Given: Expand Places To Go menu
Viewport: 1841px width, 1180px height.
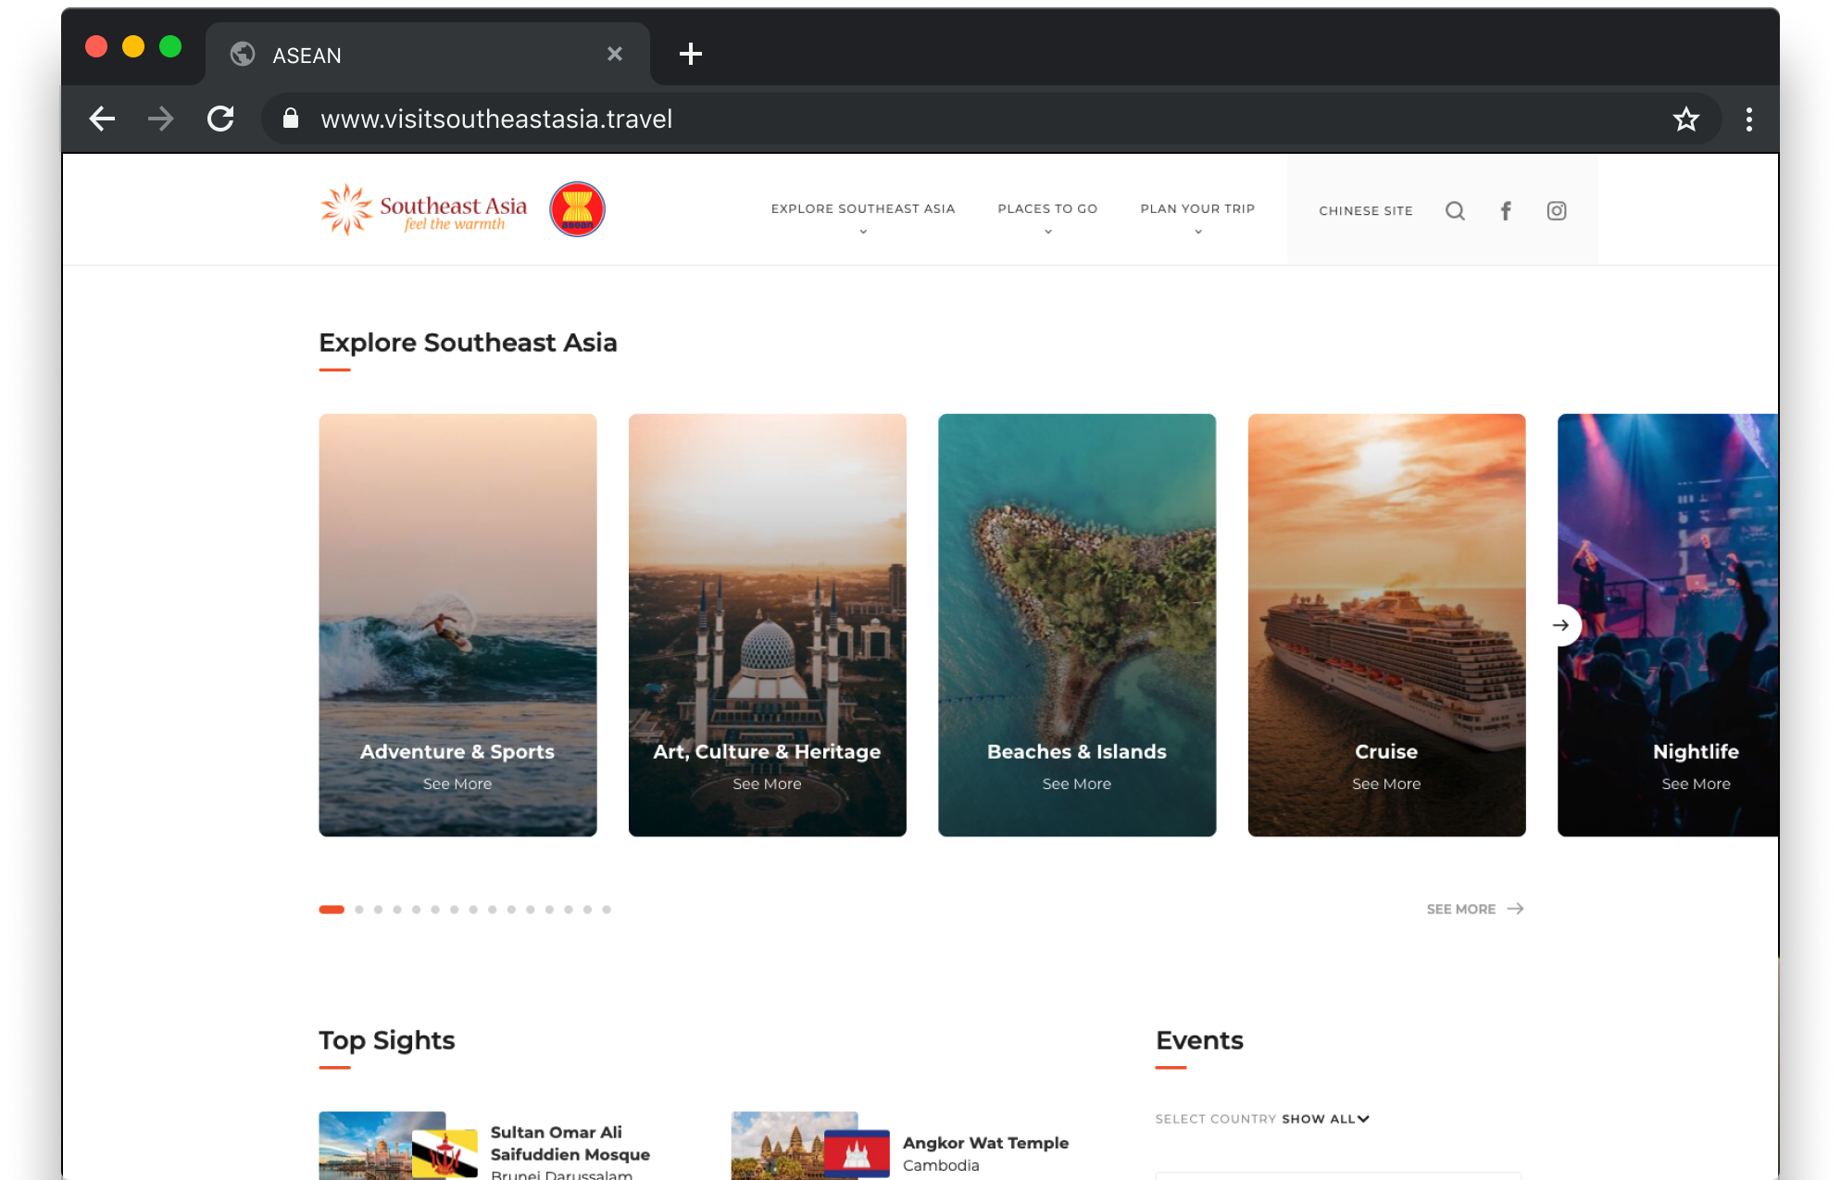Looking at the screenshot, I should (1047, 209).
